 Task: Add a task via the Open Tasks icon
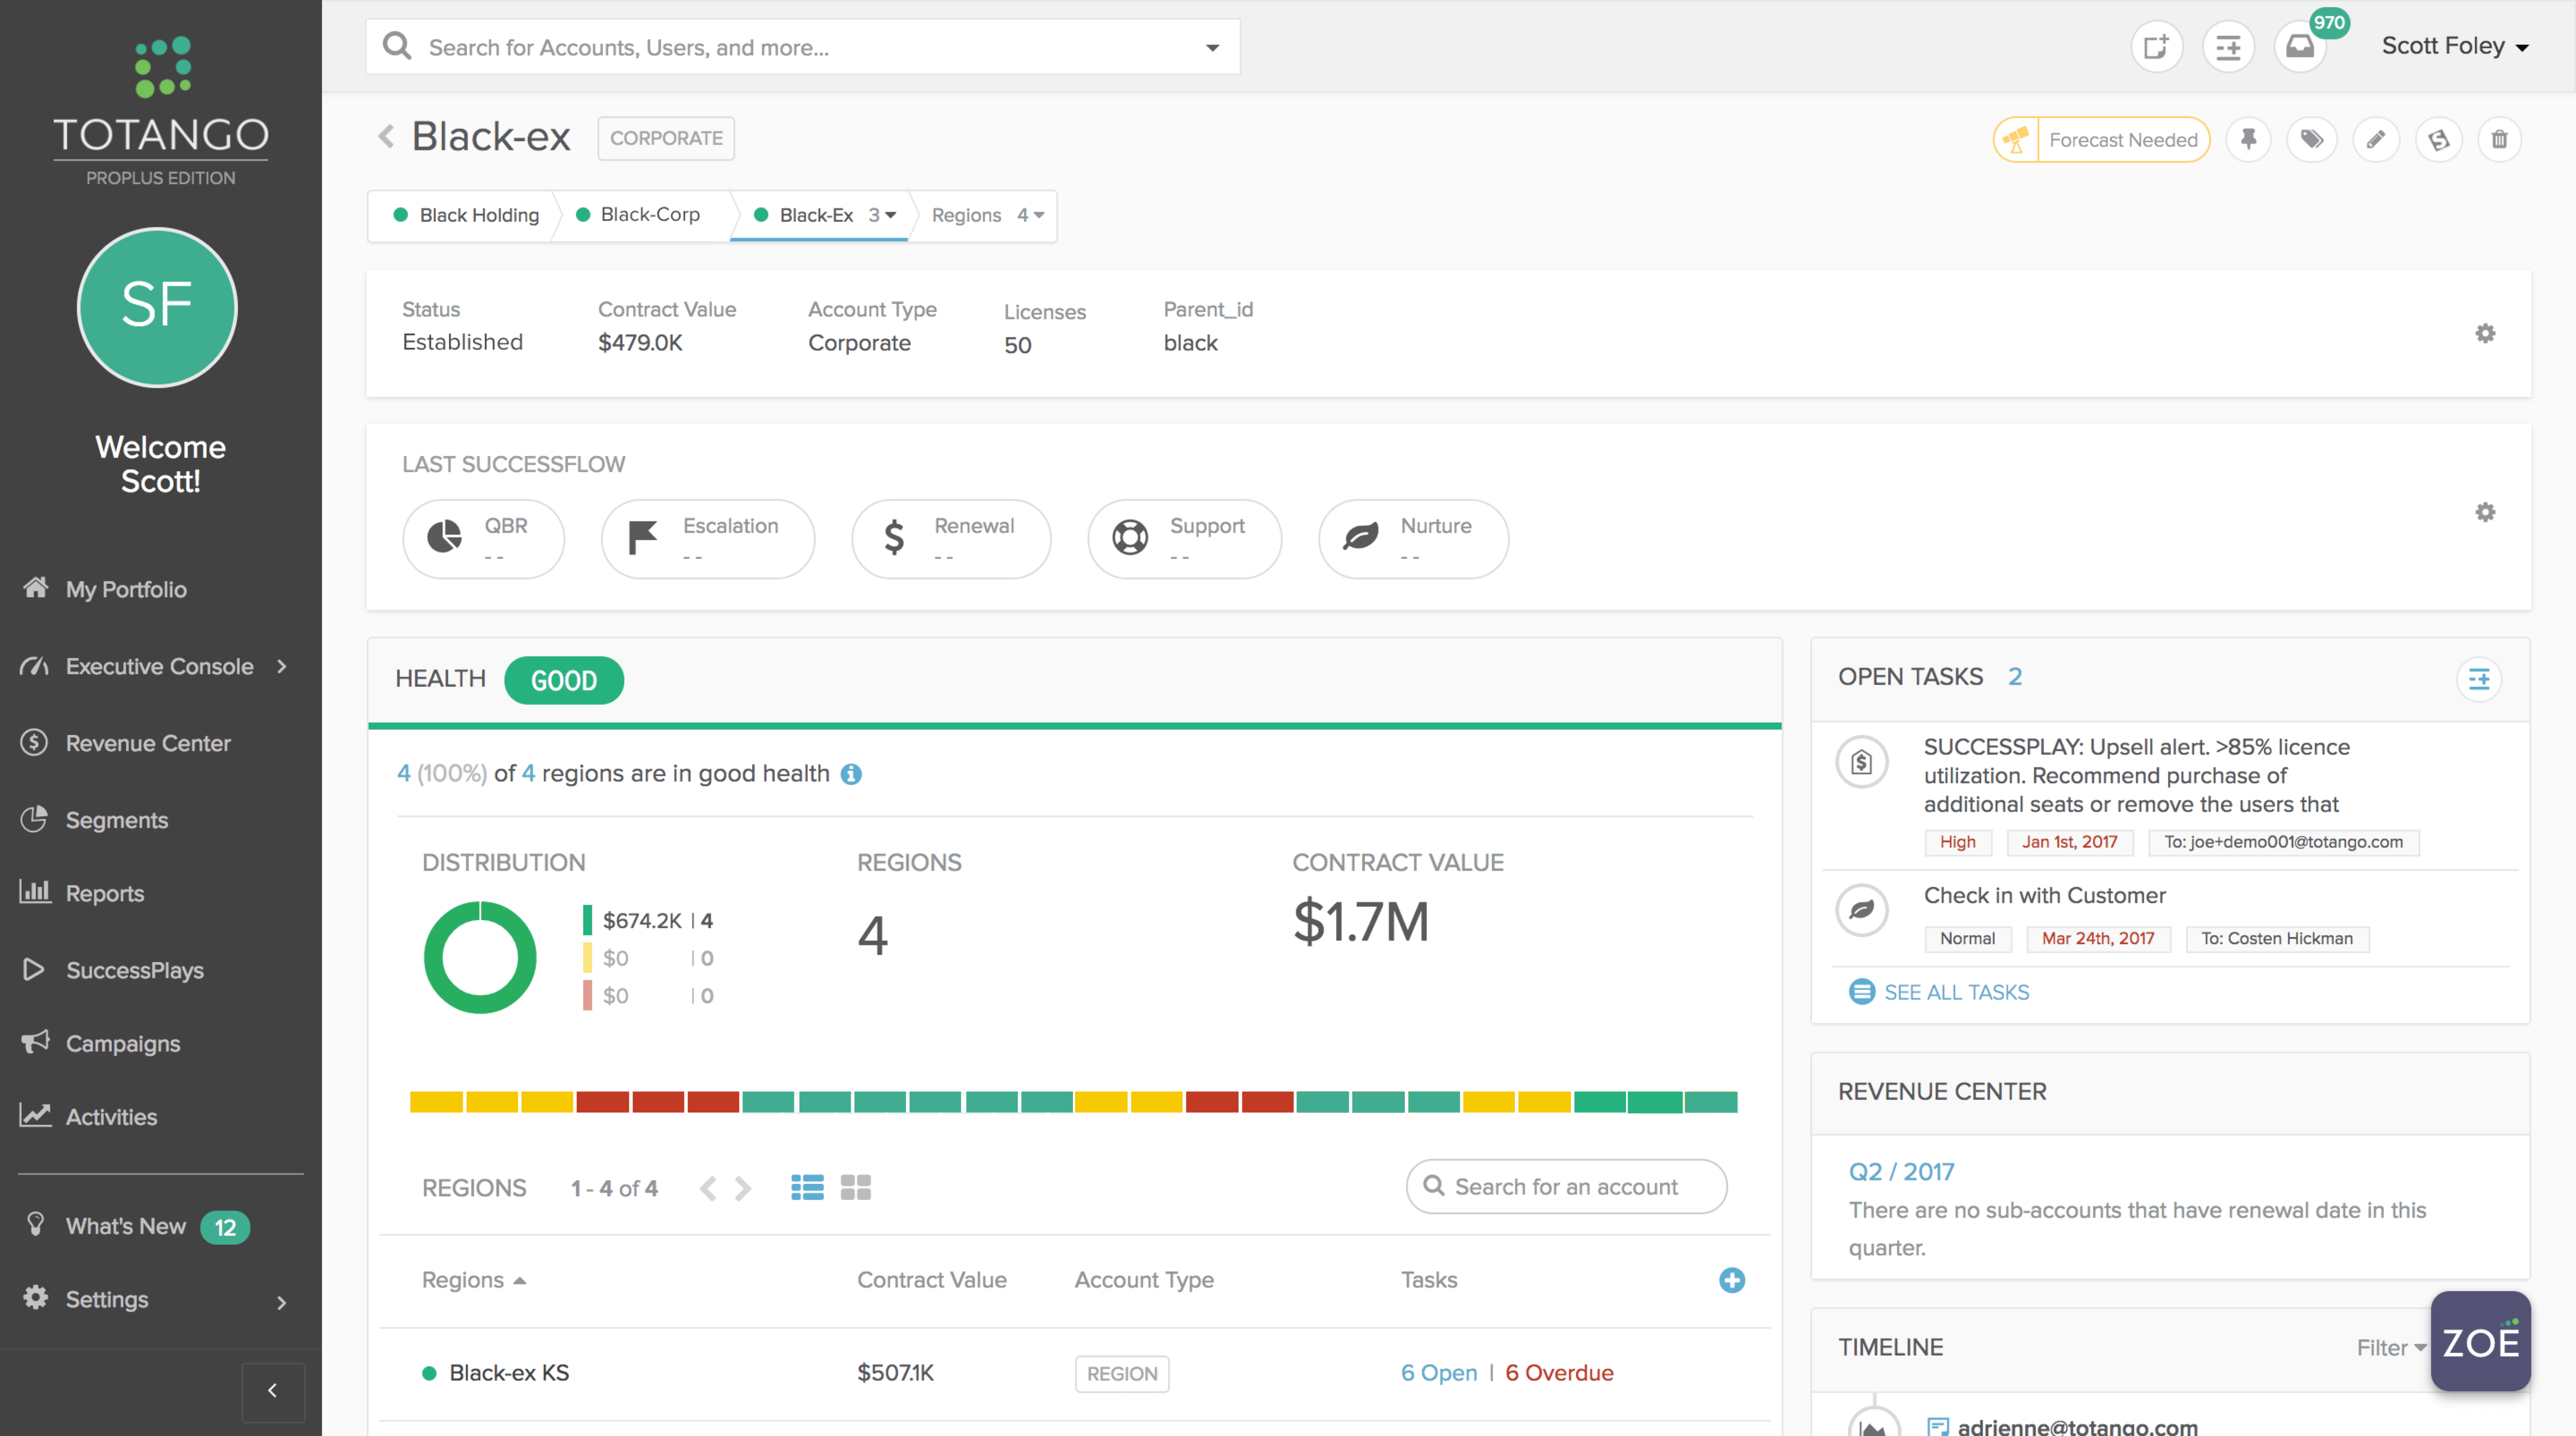[x=2479, y=679]
